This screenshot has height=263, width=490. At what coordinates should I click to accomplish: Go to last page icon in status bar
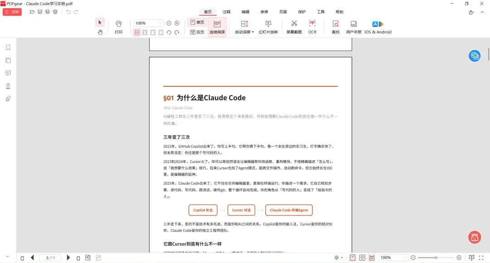click(78, 258)
